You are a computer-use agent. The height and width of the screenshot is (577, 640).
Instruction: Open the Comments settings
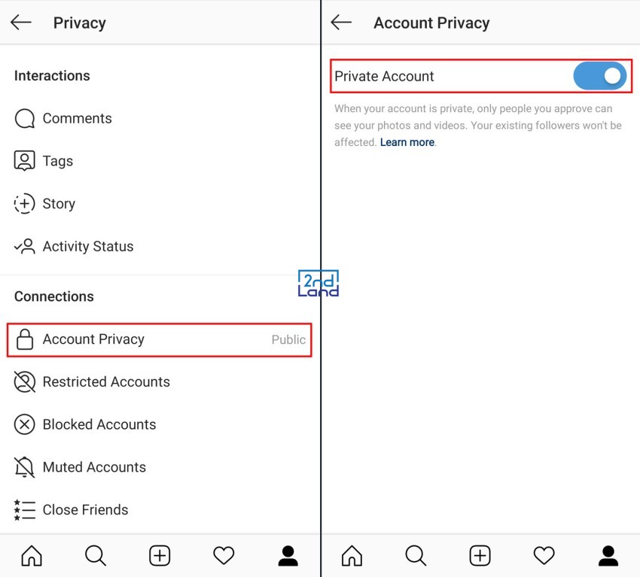160,118
